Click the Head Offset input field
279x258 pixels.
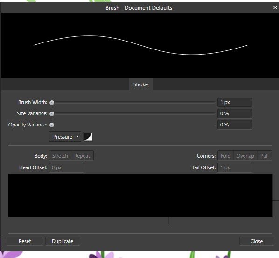(x=66, y=167)
